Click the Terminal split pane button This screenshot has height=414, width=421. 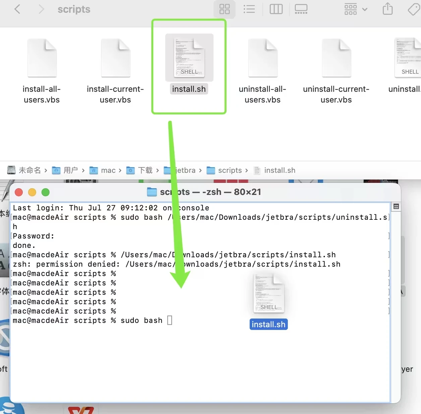[x=396, y=207]
